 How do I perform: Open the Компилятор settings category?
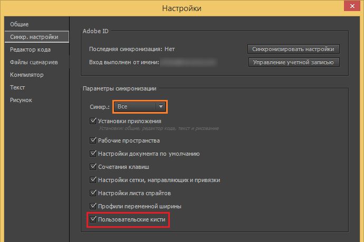pos(26,75)
